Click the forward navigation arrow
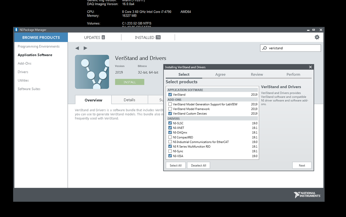The height and width of the screenshot is (217, 346). click(86, 48)
